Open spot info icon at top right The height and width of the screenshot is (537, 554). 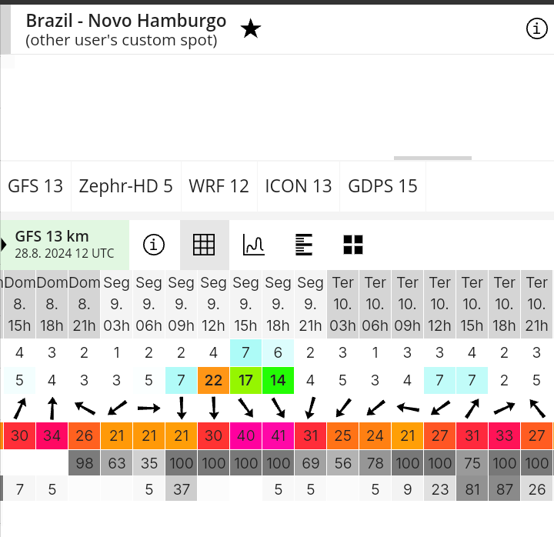pyautogui.click(x=537, y=28)
